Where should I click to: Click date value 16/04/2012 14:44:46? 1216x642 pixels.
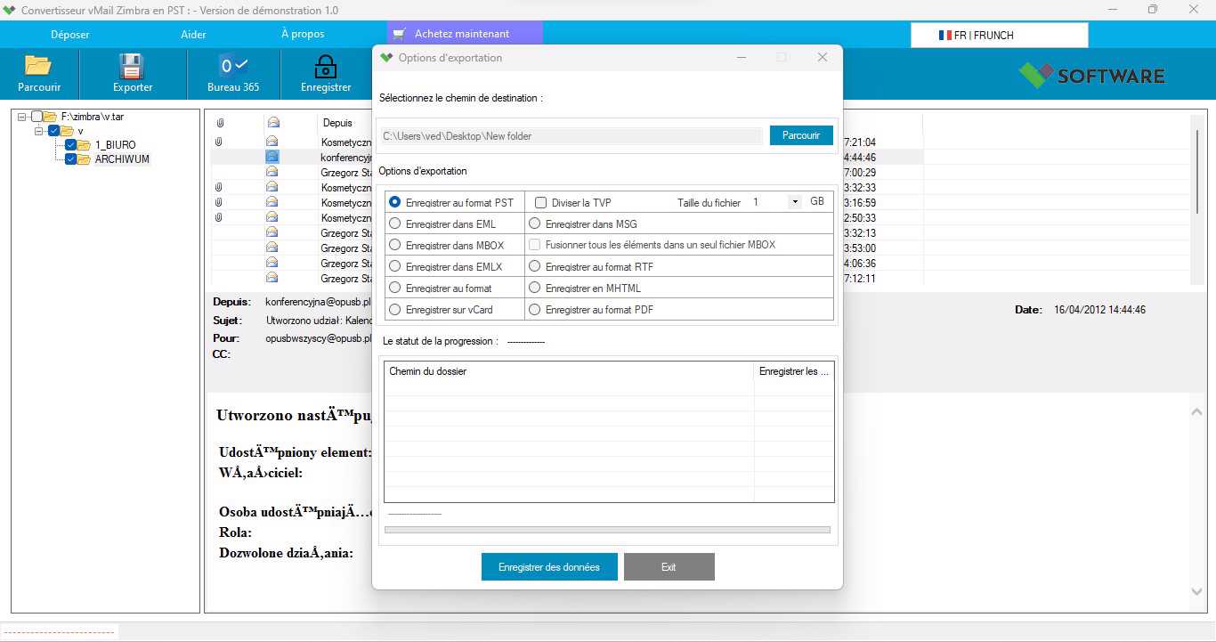tap(1099, 310)
